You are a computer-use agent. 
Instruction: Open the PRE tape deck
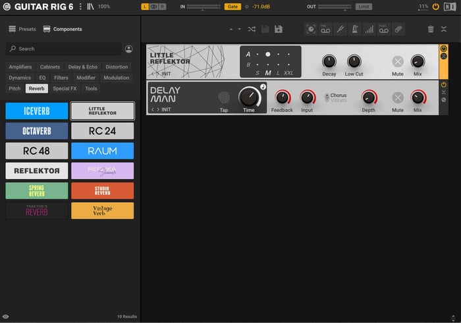[325, 29]
